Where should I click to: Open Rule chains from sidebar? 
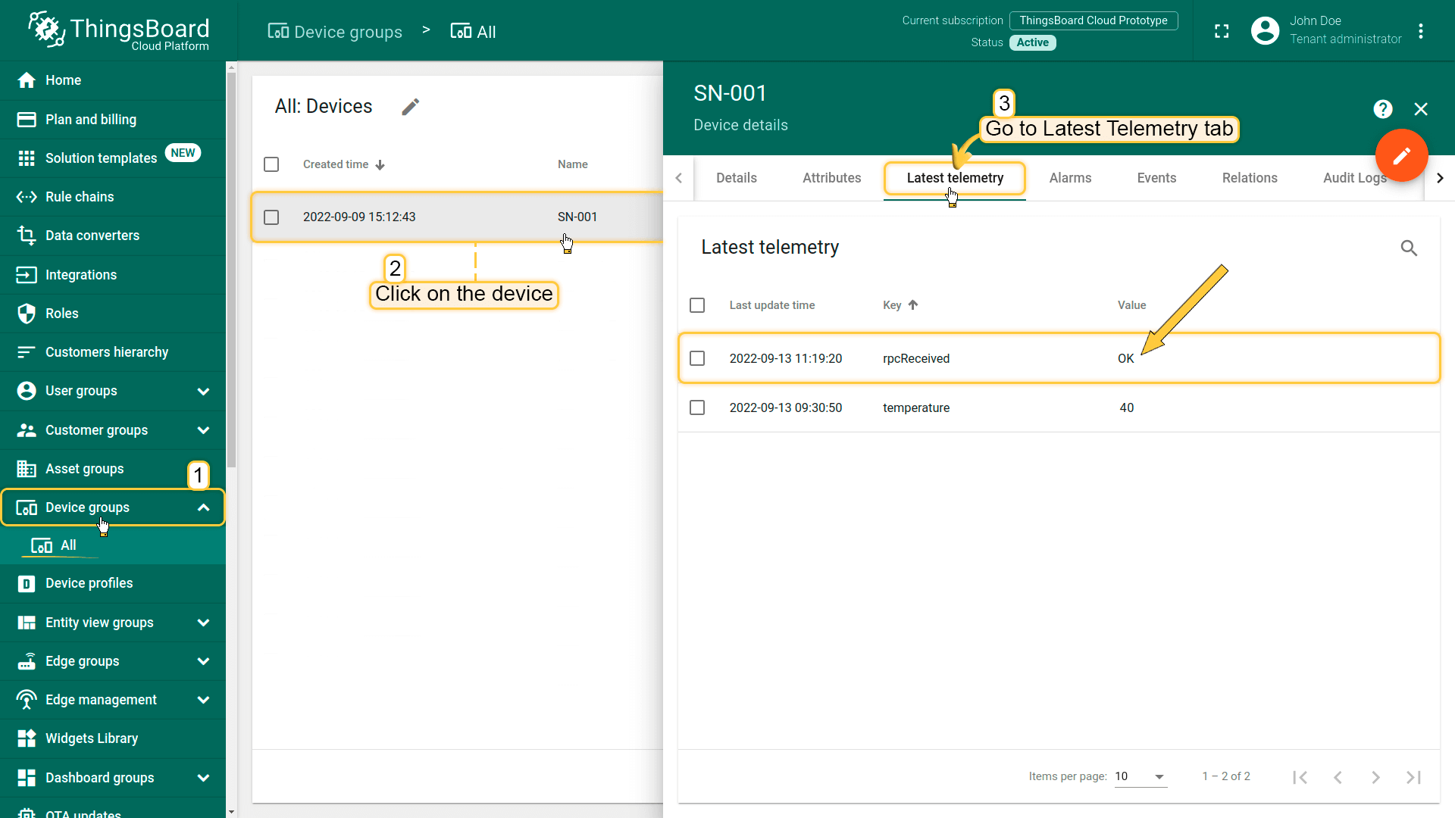tap(79, 197)
